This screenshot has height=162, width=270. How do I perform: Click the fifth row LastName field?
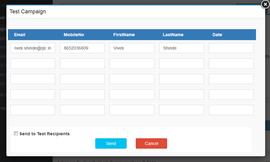181,110
